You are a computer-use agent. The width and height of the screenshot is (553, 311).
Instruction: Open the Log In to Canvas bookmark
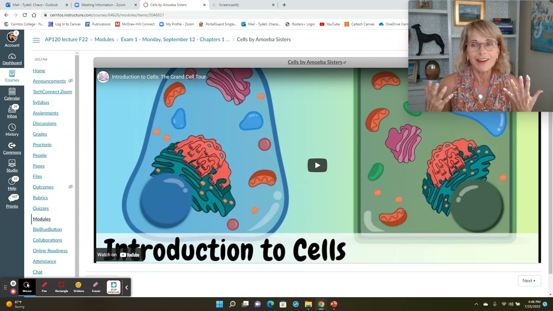click(x=64, y=24)
